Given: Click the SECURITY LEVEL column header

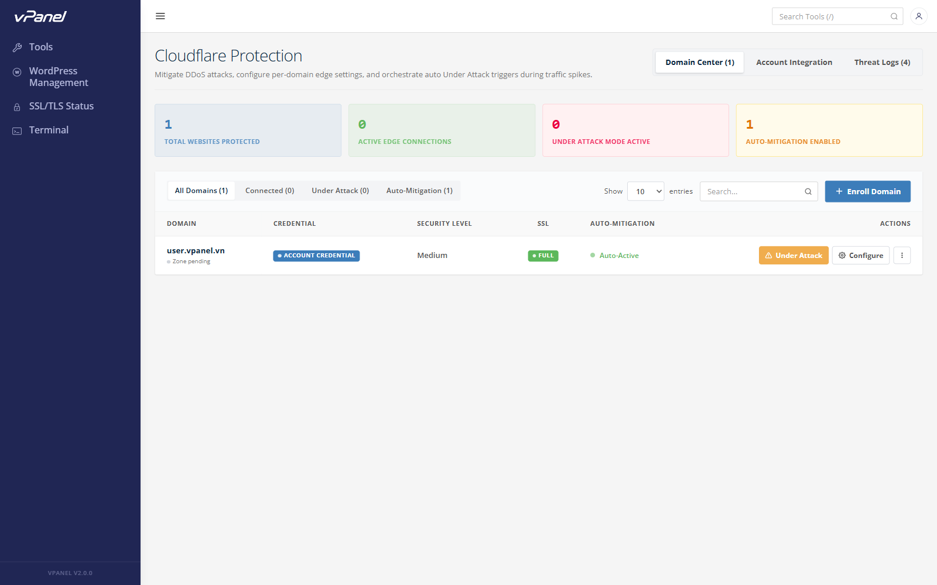Looking at the screenshot, I should click(444, 223).
